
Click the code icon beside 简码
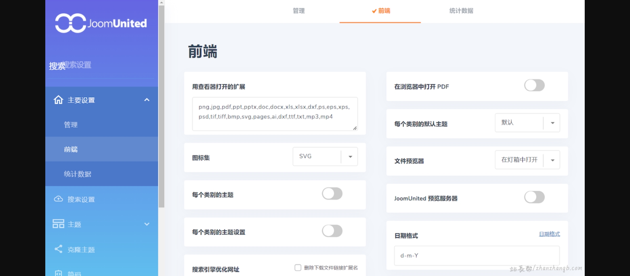pyautogui.click(x=58, y=273)
